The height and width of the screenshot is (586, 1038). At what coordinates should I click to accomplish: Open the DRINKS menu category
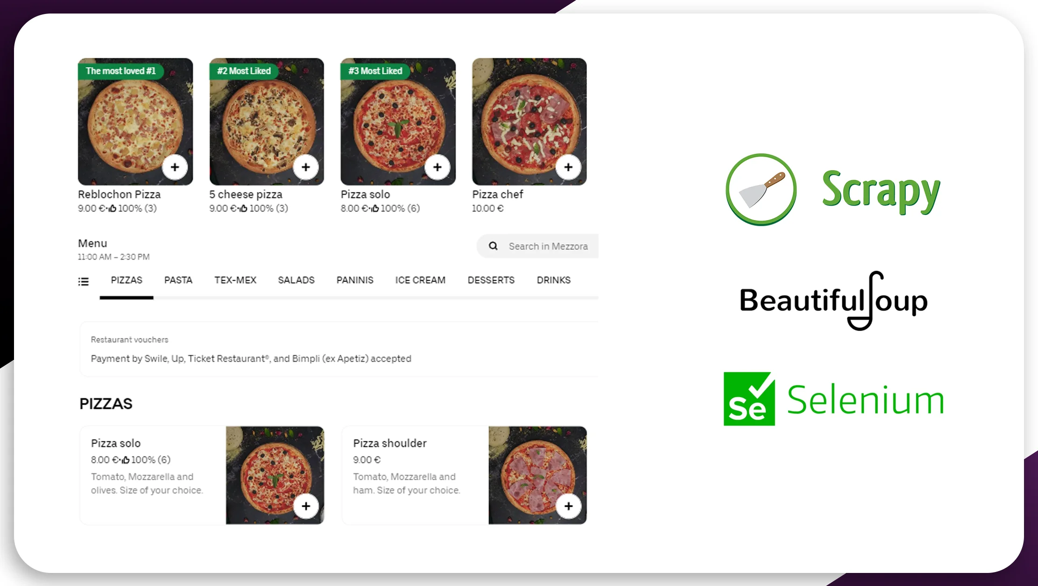click(552, 280)
